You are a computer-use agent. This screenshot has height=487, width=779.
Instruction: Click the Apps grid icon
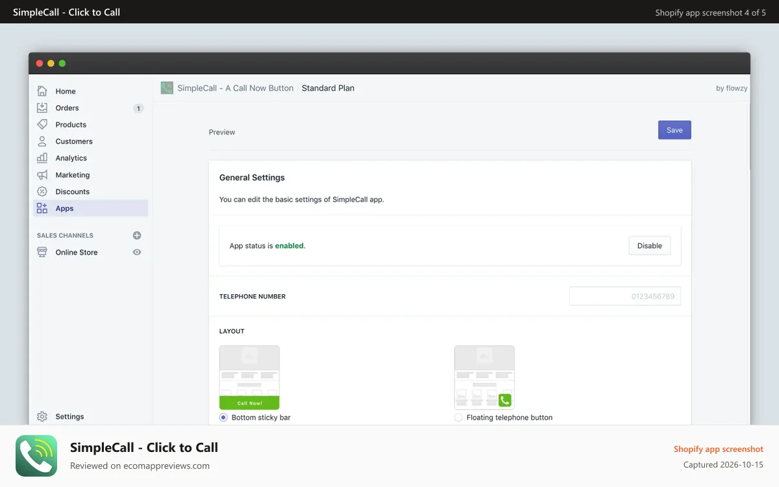(42, 208)
